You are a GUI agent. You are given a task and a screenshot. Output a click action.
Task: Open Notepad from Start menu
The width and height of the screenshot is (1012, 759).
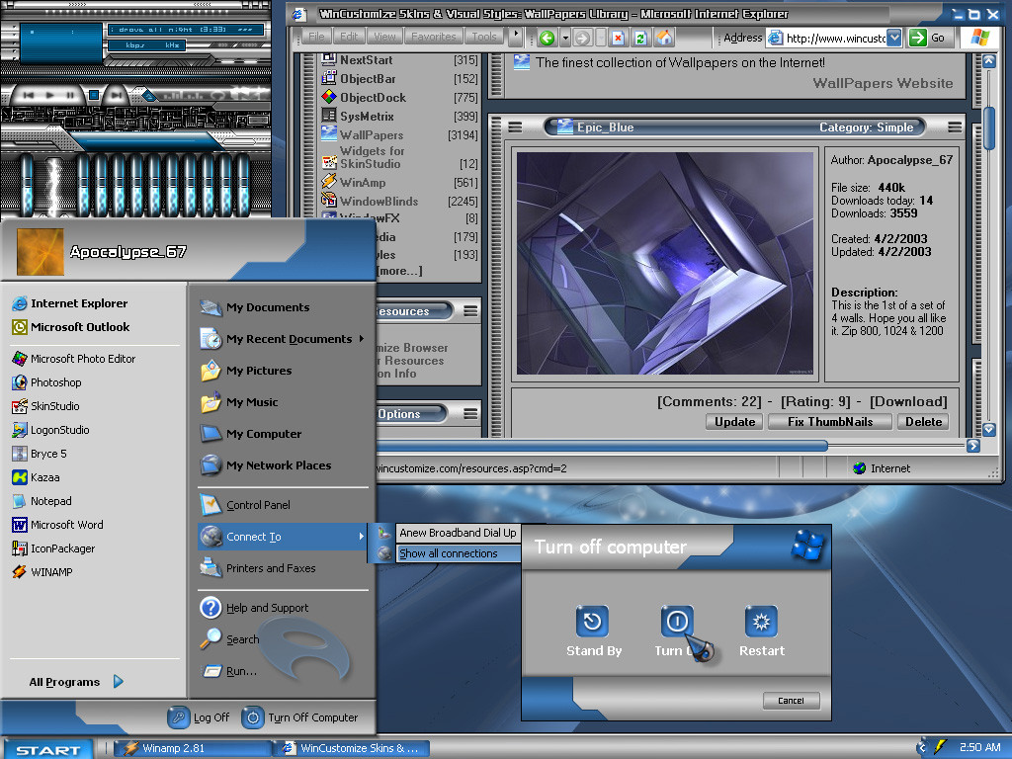pyautogui.click(x=42, y=501)
